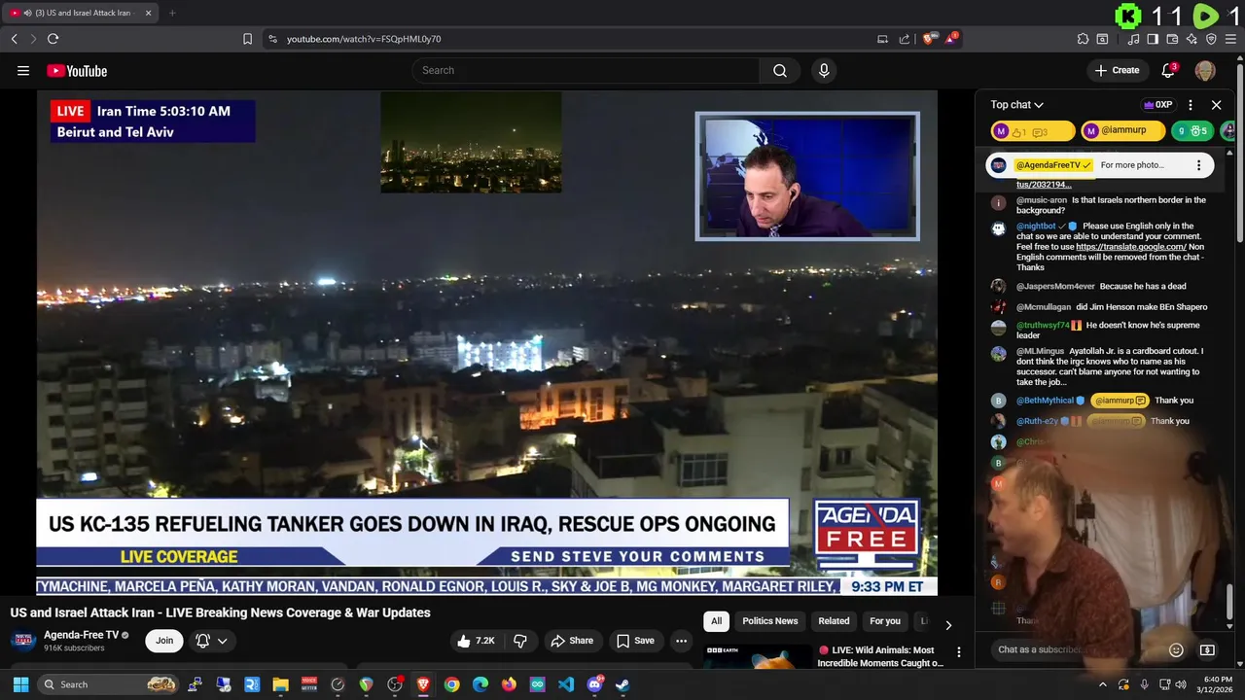Open the translate.google.com link in chat
Image resolution: width=1245 pixels, height=700 pixels.
[1131, 247]
